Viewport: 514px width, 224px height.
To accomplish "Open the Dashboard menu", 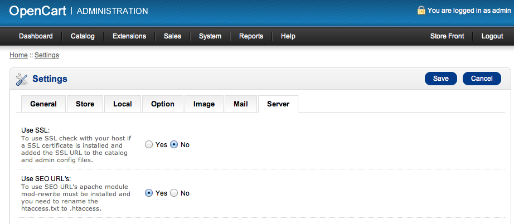I will (36, 36).
